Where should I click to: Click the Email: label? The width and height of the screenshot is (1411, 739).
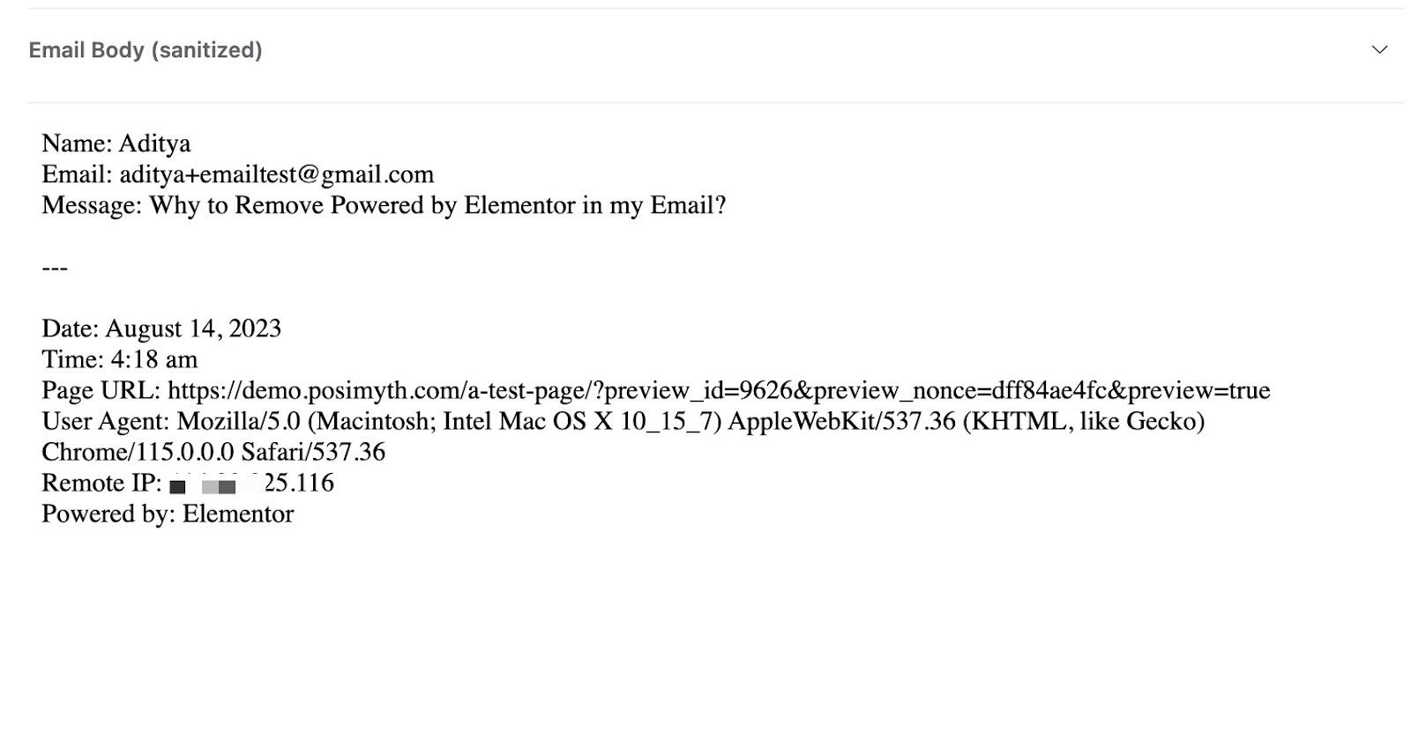(x=77, y=174)
